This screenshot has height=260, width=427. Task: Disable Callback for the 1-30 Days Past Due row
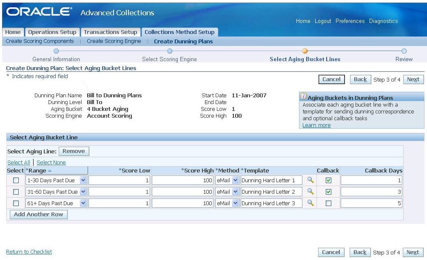[328, 180]
